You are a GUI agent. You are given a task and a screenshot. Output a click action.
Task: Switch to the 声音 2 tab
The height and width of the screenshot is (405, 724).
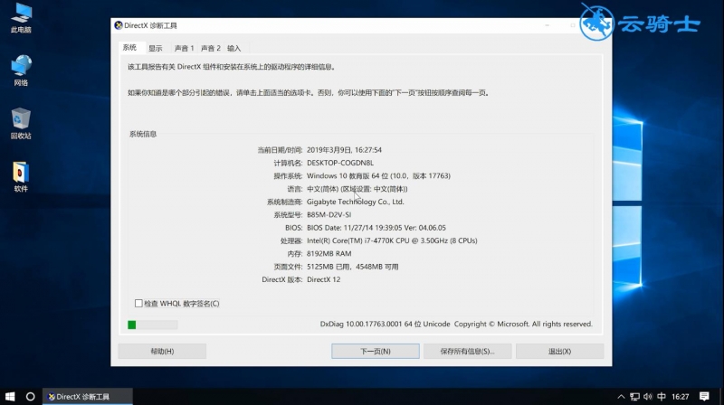click(x=211, y=48)
